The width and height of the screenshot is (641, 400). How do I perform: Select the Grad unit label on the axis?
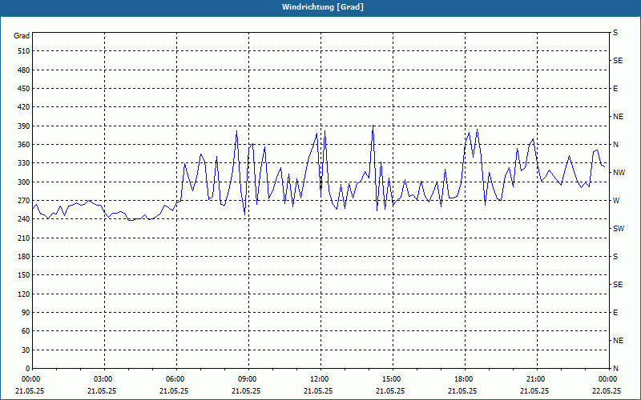tap(22, 36)
